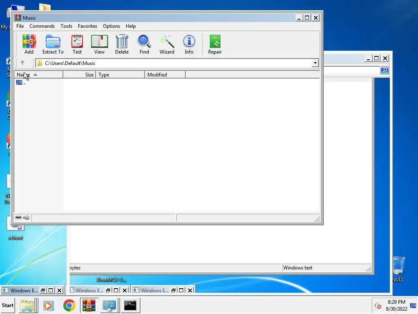Open the control panel taskbar icon
The width and height of the screenshot is (418, 314).
pyautogui.click(x=109, y=305)
